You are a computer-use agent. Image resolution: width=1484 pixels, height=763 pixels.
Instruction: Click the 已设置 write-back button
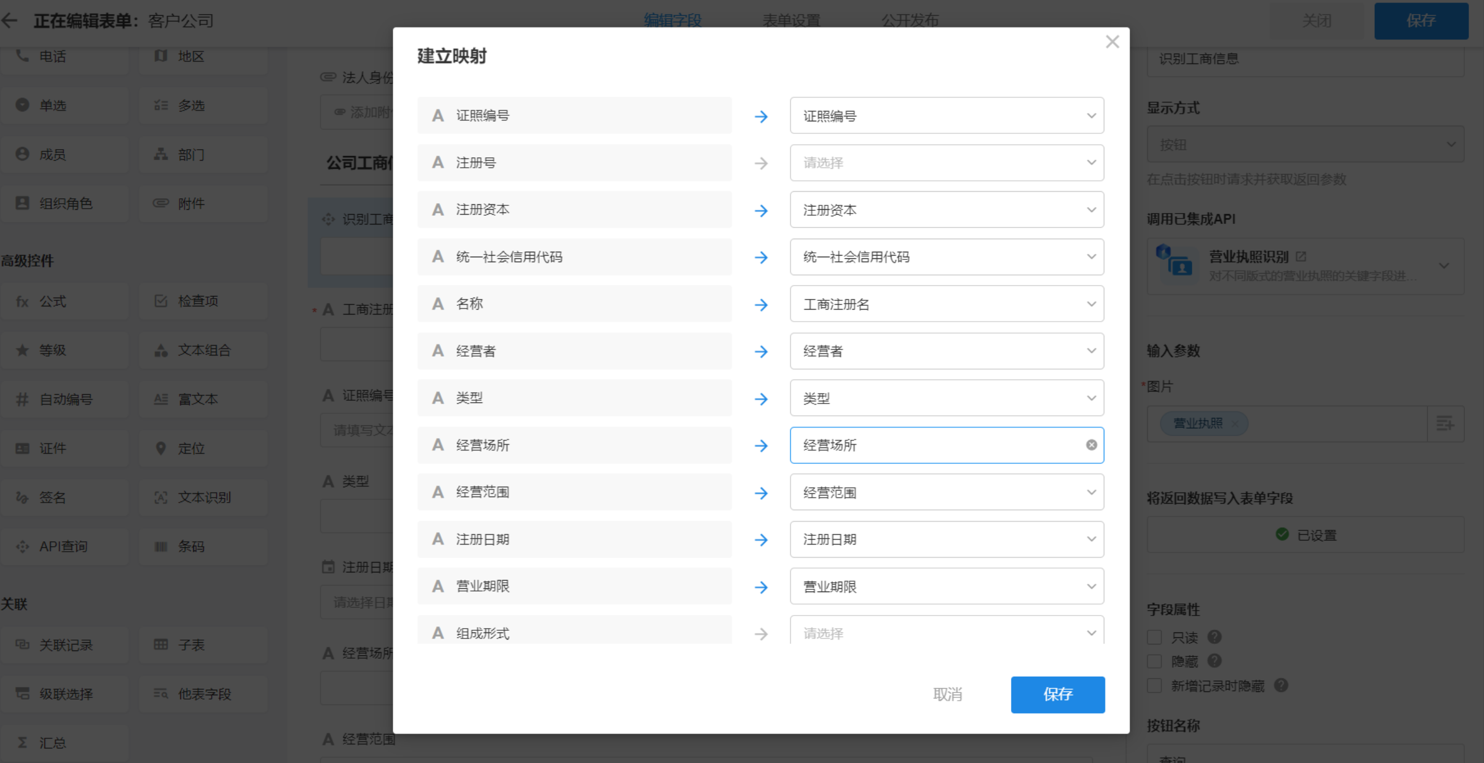[x=1305, y=535]
